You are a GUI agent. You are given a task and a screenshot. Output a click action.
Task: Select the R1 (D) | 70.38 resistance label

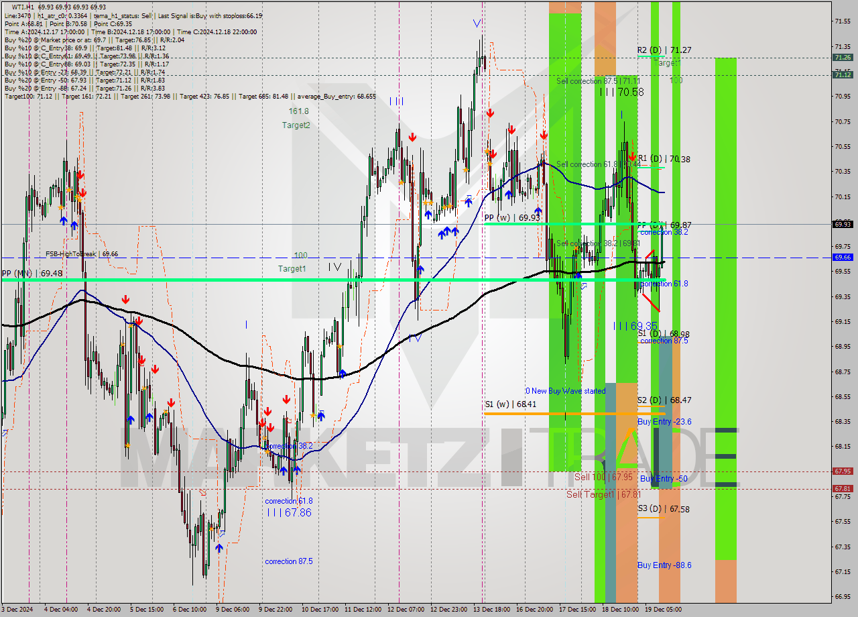[664, 159]
